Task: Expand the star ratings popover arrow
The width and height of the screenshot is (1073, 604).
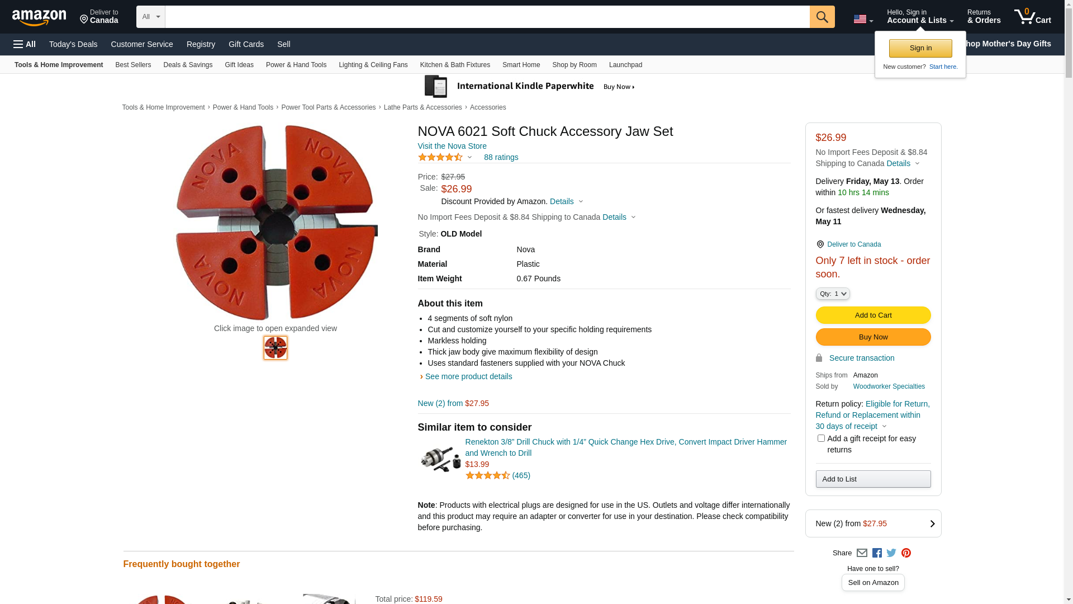Action: point(469,158)
